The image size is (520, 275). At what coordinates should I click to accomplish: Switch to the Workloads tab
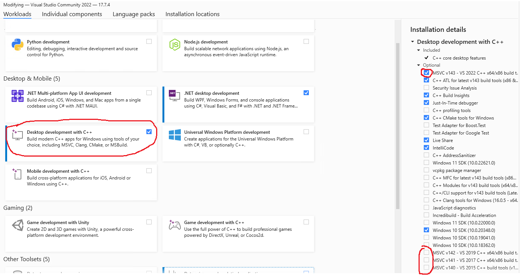pos(17,14)
